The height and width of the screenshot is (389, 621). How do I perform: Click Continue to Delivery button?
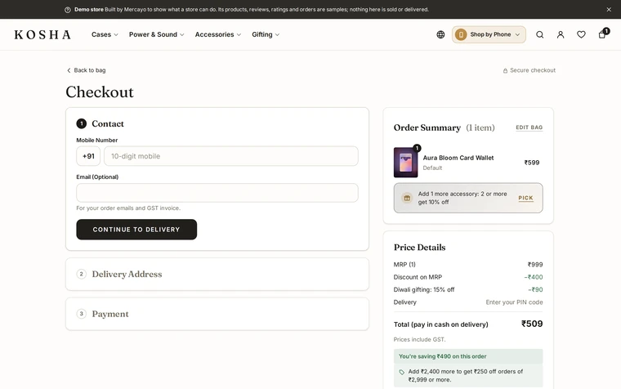pyautogui.click(x=136, y=230)
